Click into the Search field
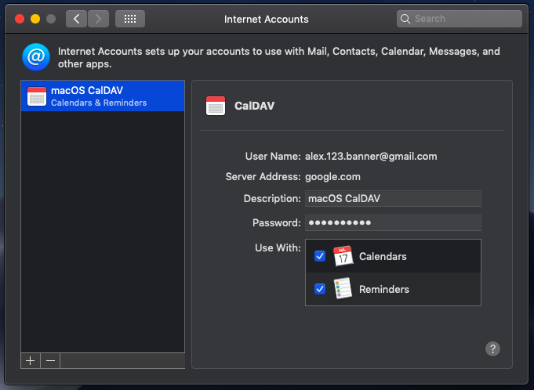Screen dimensions: 534x390 (460, 19)
